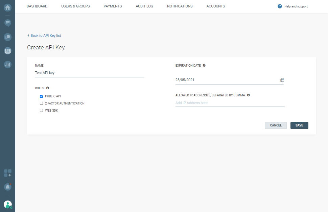Click the Back to API Key list link
This screenshot has width=328, height=212.
coord(46,36)
